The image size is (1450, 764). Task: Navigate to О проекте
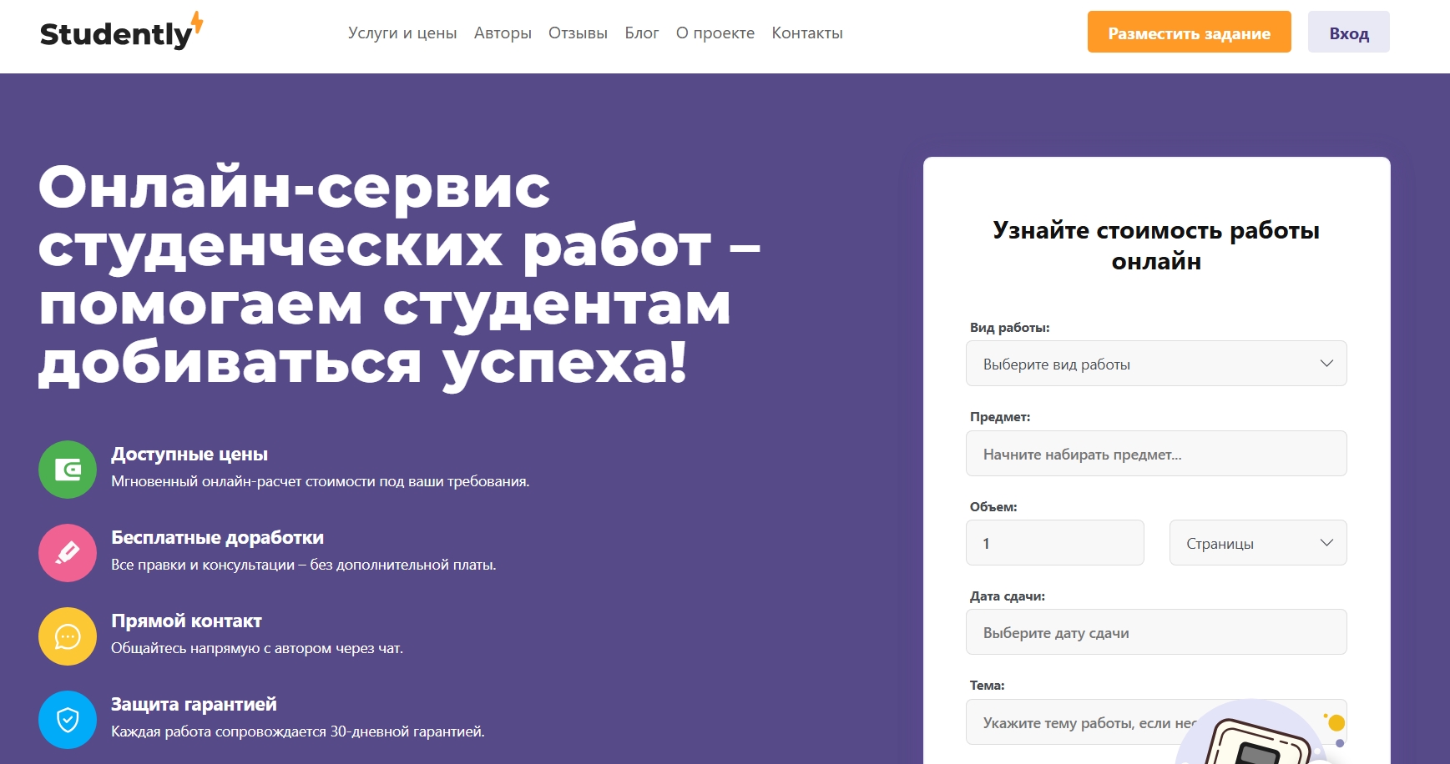pyautogui.click(x=715, y=33)
